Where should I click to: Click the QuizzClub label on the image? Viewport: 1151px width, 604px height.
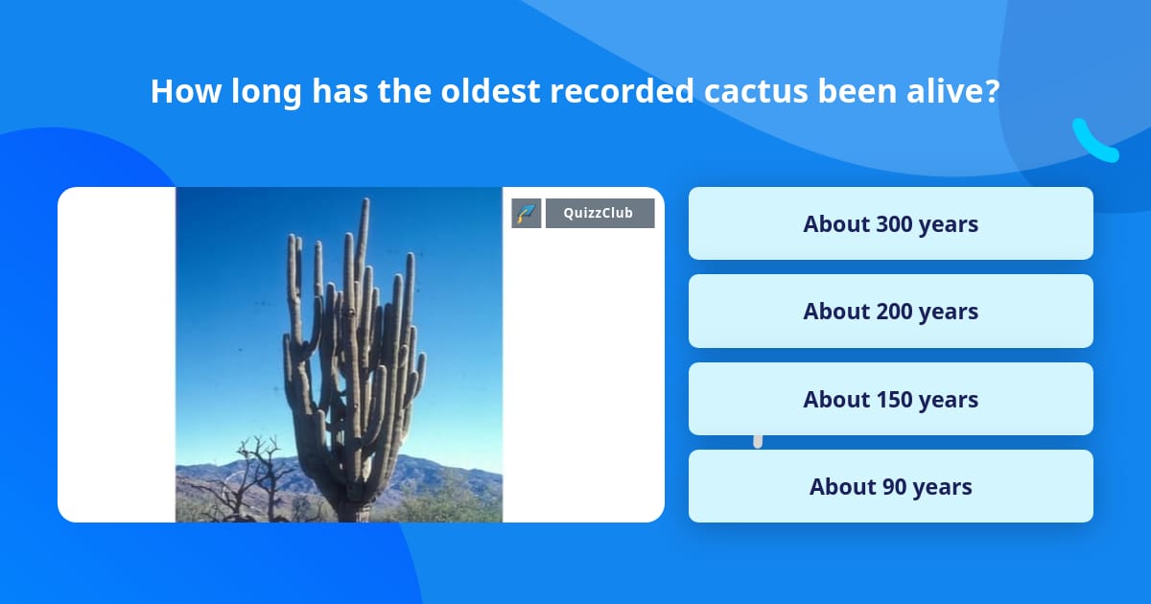pos(599,213)
